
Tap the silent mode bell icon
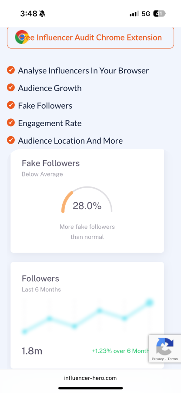(43, 14)
